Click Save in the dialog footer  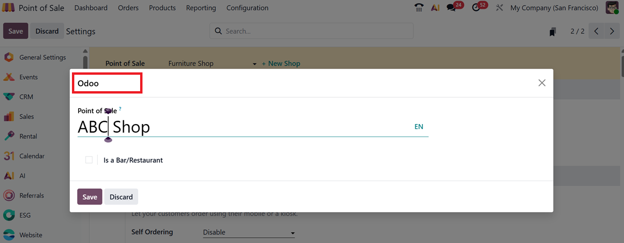(x=89, y=197)
